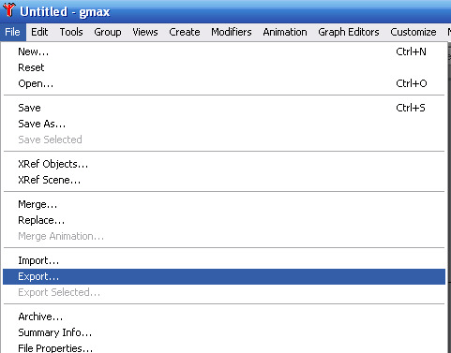Choose Merge... from the File menu
Image resolution: width=451 pixels, height=353 pixels.
click(x=224, y=204)
